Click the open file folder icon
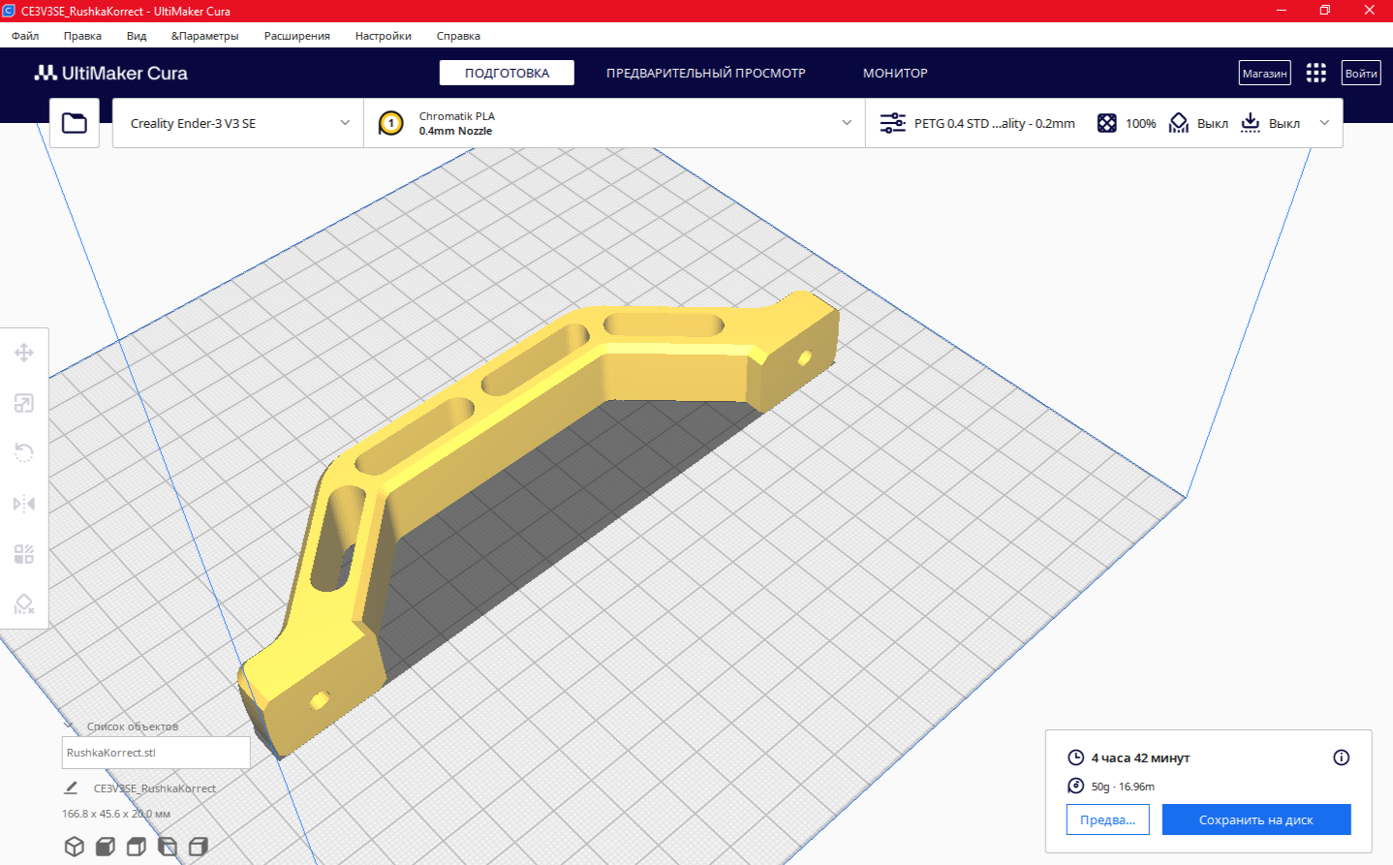Viewport: 1393px width, 865px height. point(75,123)
